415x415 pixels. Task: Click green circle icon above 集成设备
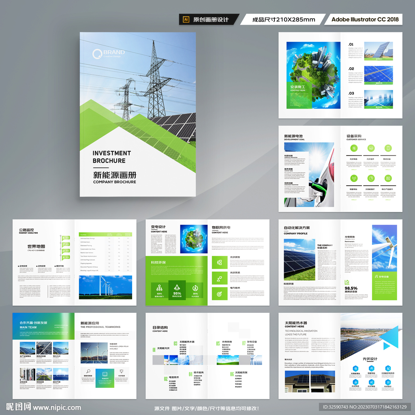tap(388, 148)
